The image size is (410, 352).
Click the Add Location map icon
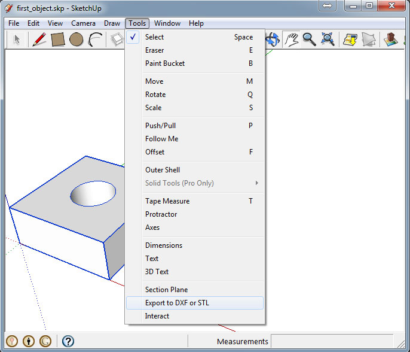coord(350,40)
